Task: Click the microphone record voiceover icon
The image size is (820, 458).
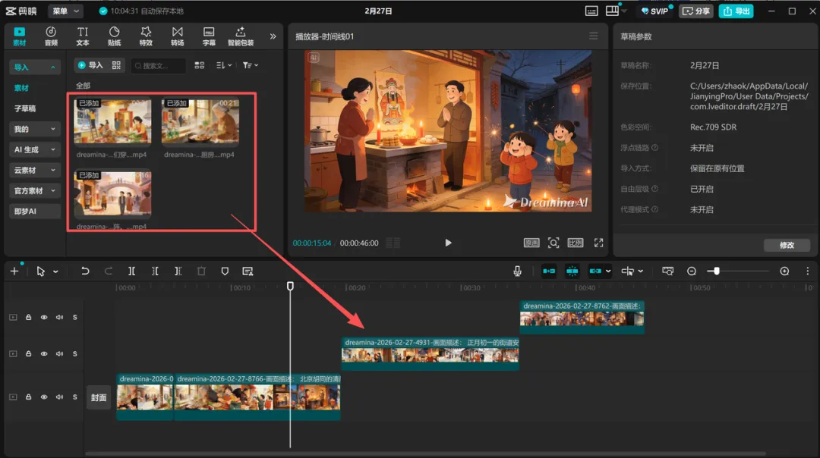Action: click(x=517, y=271)
